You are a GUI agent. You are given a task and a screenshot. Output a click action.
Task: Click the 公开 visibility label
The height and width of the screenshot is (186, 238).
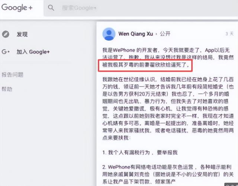tap(165, 34)
